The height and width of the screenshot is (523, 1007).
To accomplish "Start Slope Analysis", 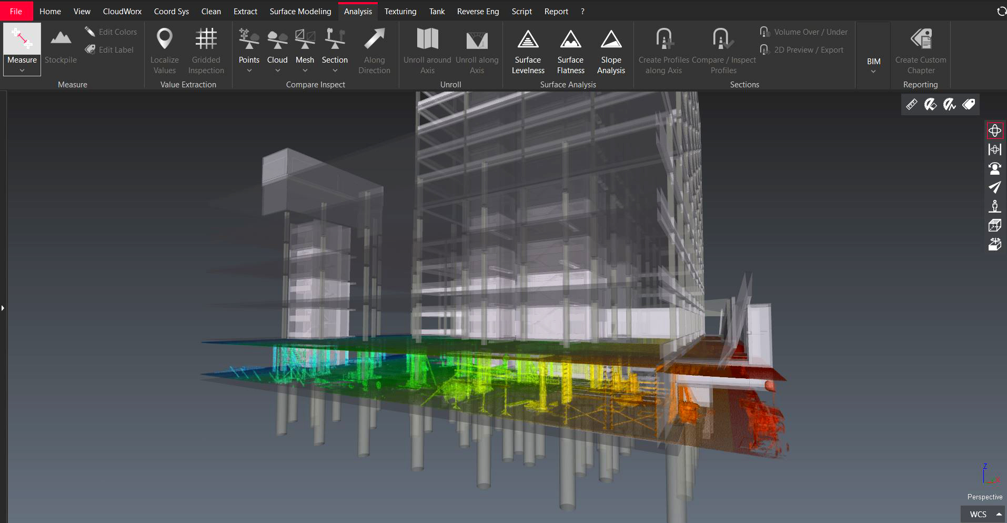I will pyautogui.click(x=611, y=52).
